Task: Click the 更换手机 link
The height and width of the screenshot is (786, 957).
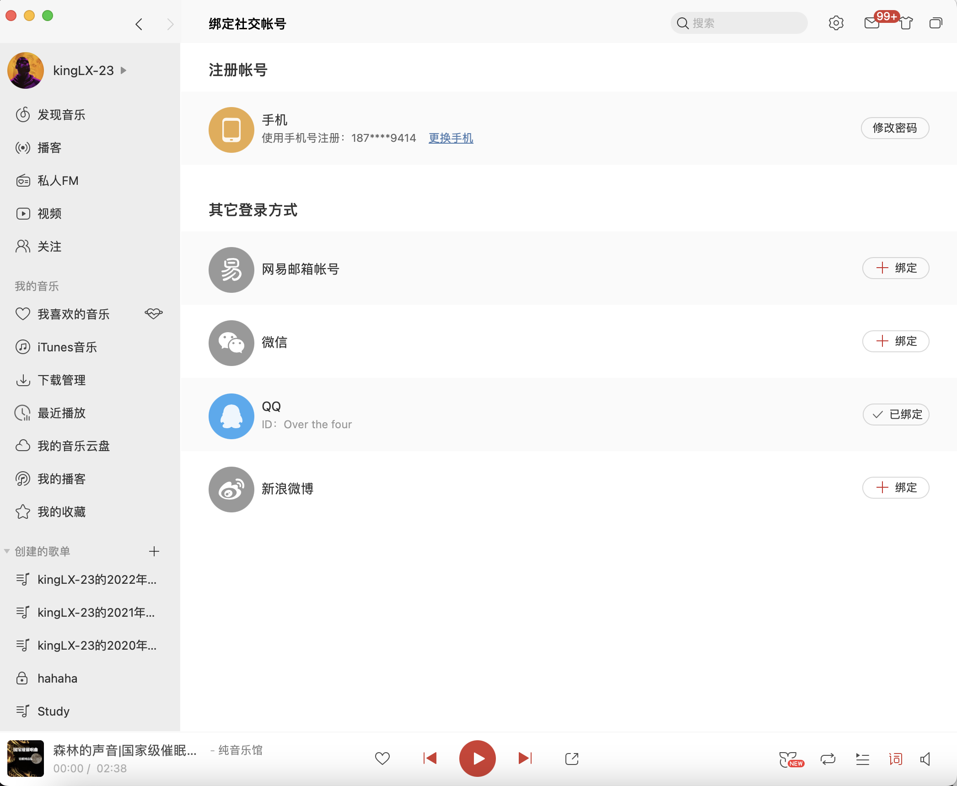Action: (451, 138)
